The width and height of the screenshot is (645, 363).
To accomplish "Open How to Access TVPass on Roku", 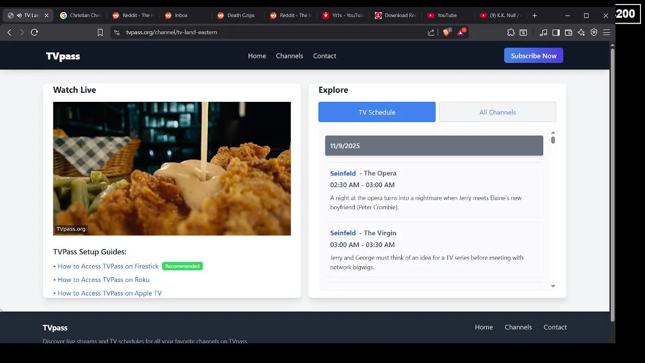I will (103, 280).
